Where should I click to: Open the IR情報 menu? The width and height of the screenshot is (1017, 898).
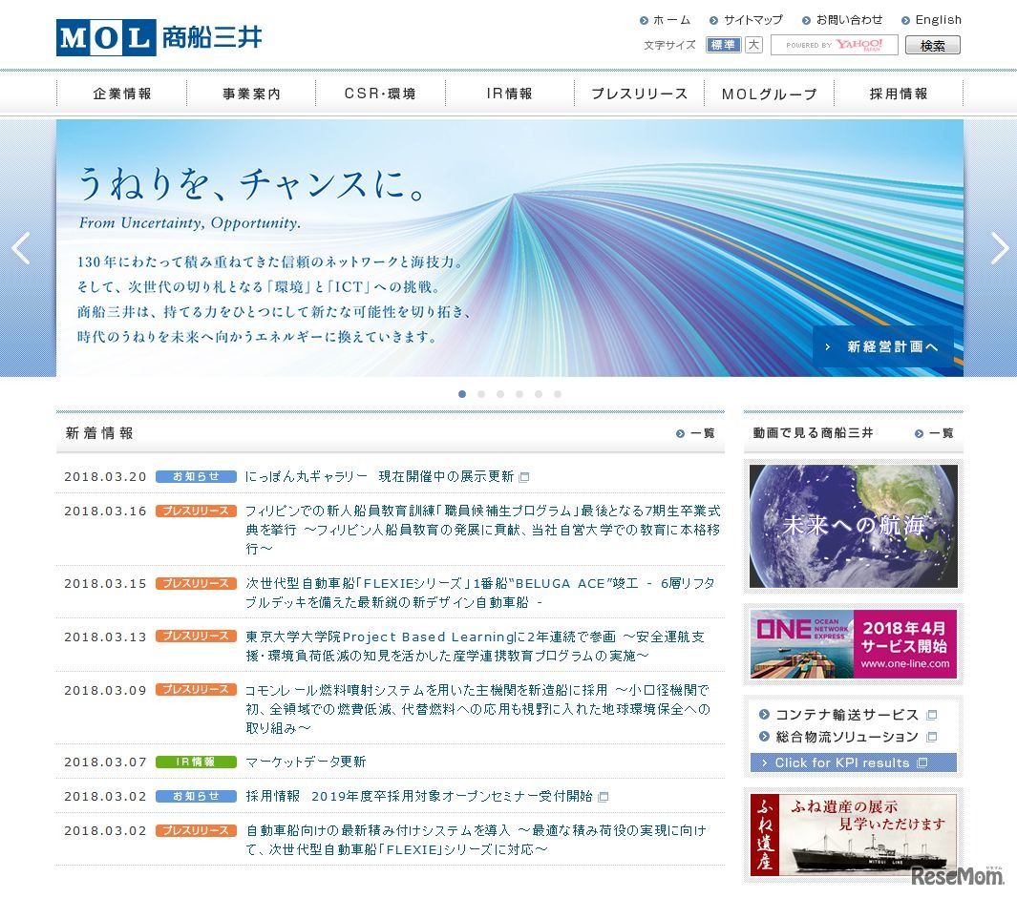coord(510,94)
